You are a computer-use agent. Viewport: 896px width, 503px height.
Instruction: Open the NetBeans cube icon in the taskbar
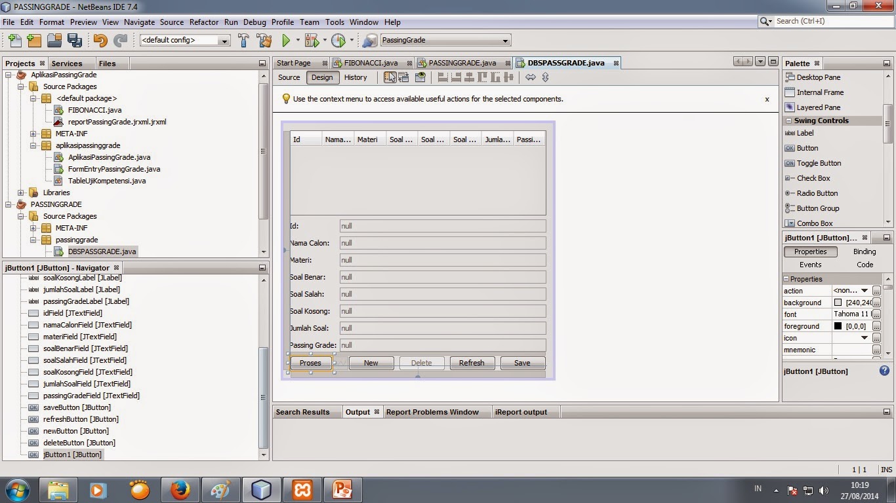click(x=262, y=489)
